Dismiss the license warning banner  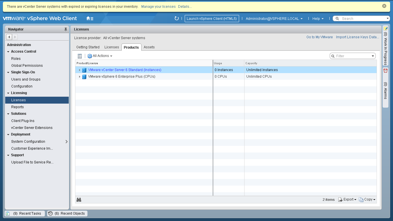pos(384,6)
